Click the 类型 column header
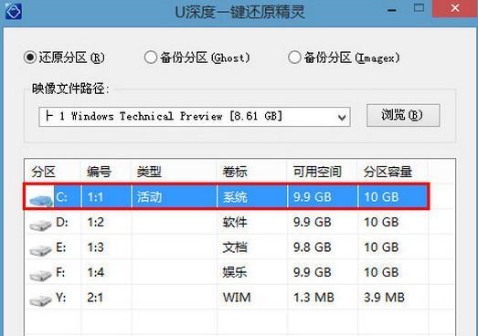The height and width of the screenshot is (336, 478). coord(149,172)
